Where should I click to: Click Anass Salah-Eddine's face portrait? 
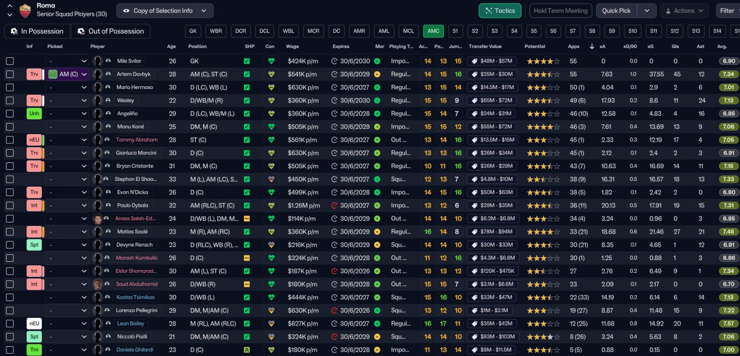[98, 218]
